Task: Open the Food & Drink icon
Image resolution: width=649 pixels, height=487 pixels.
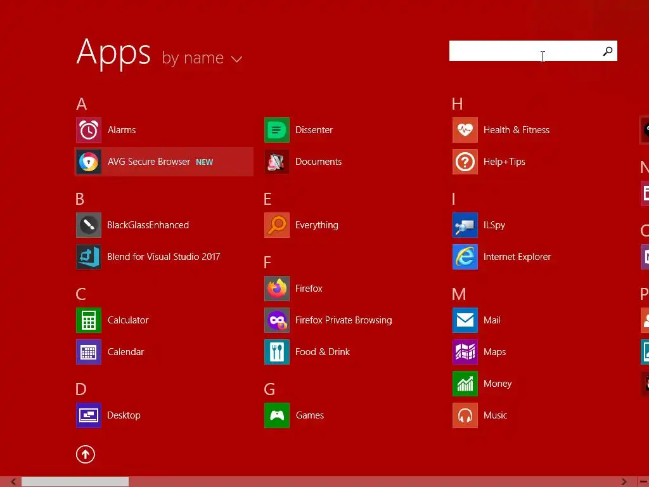Action: (277, 352)
